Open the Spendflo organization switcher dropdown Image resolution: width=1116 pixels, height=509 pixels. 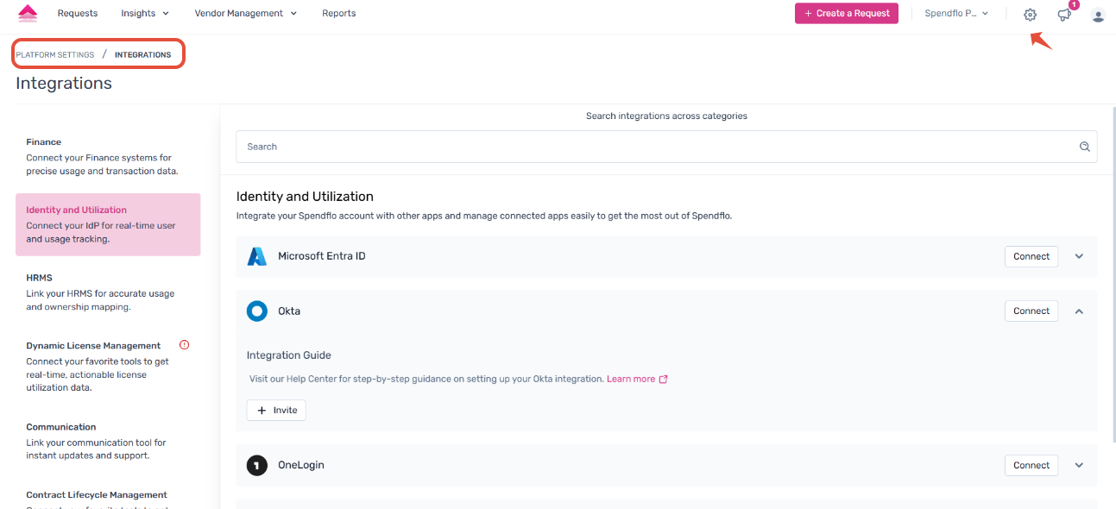tap(957, 13)
